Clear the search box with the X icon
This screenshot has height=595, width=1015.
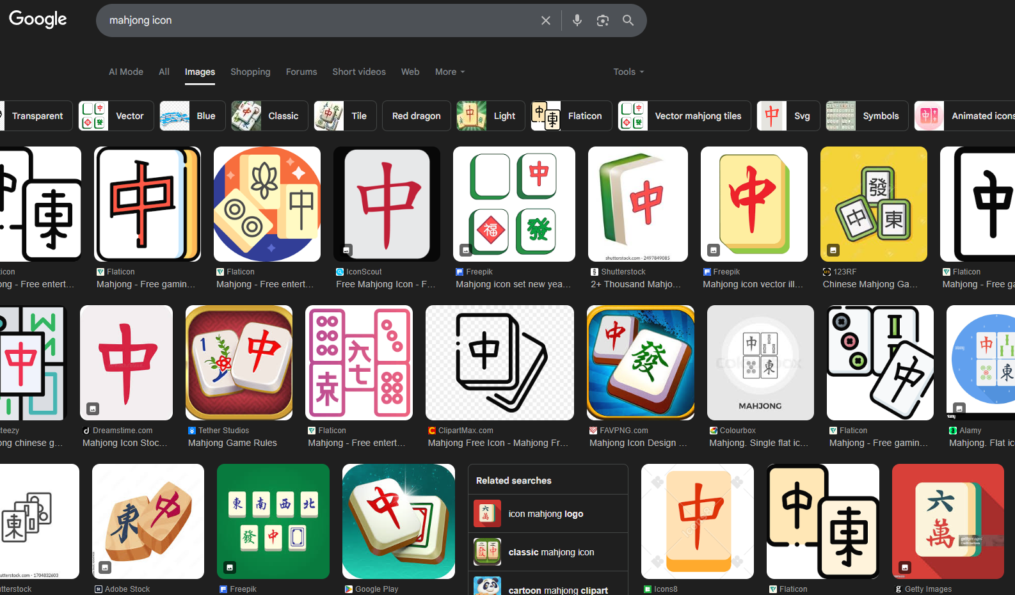click(x=546, y=20)
